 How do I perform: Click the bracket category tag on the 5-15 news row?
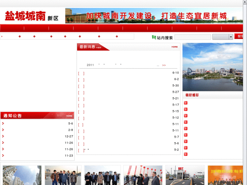(x=81, y=112)
